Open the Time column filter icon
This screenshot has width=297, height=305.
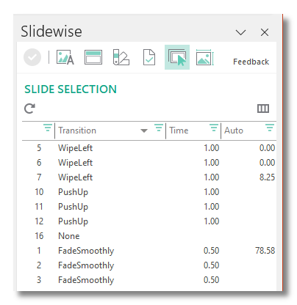tap(214, 128)
